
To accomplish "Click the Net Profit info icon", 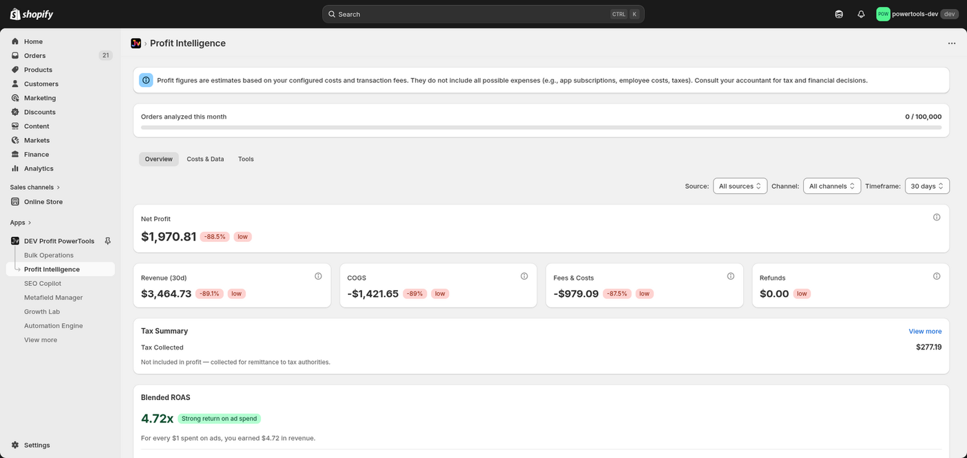I will [937, 217].
